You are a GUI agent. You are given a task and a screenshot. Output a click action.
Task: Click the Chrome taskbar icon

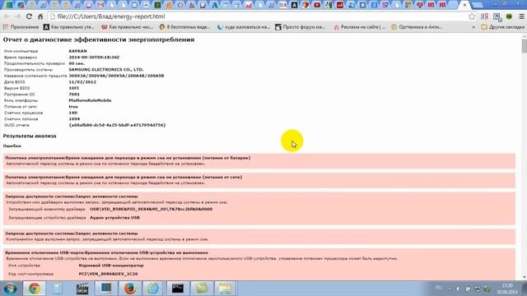[x=34, y=289]
